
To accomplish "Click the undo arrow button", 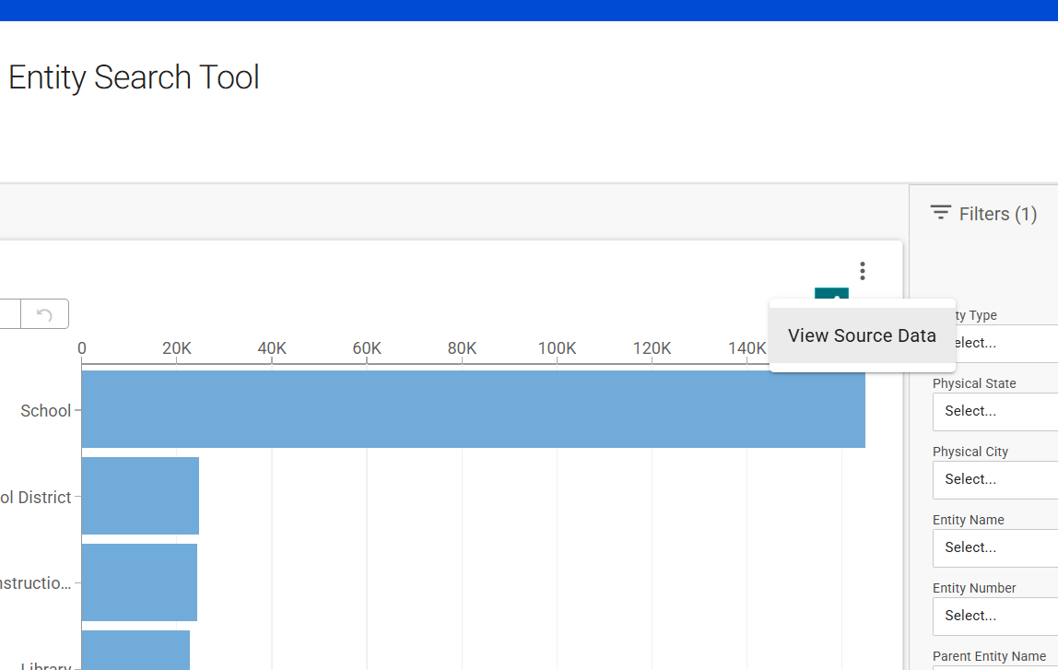I will tap(44, 314).
